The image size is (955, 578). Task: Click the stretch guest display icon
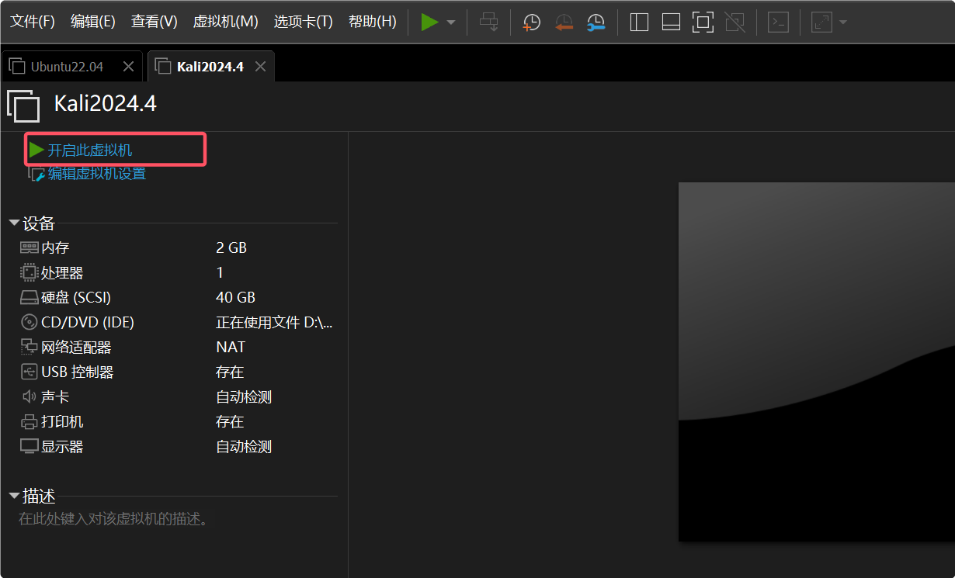[821, 22]
